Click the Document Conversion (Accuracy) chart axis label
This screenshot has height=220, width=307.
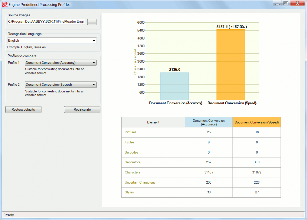click(x=176, y=103)
